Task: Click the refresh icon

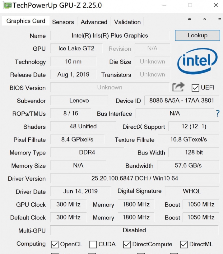Action: click(x=204, y=19)
